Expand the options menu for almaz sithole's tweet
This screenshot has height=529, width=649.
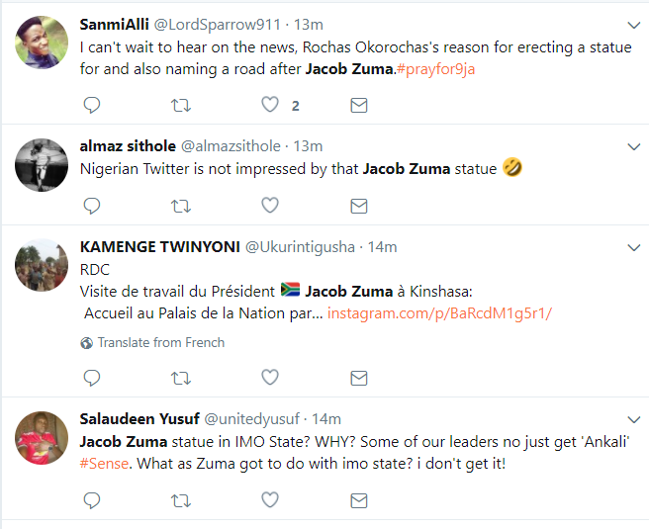pos(634,146)
